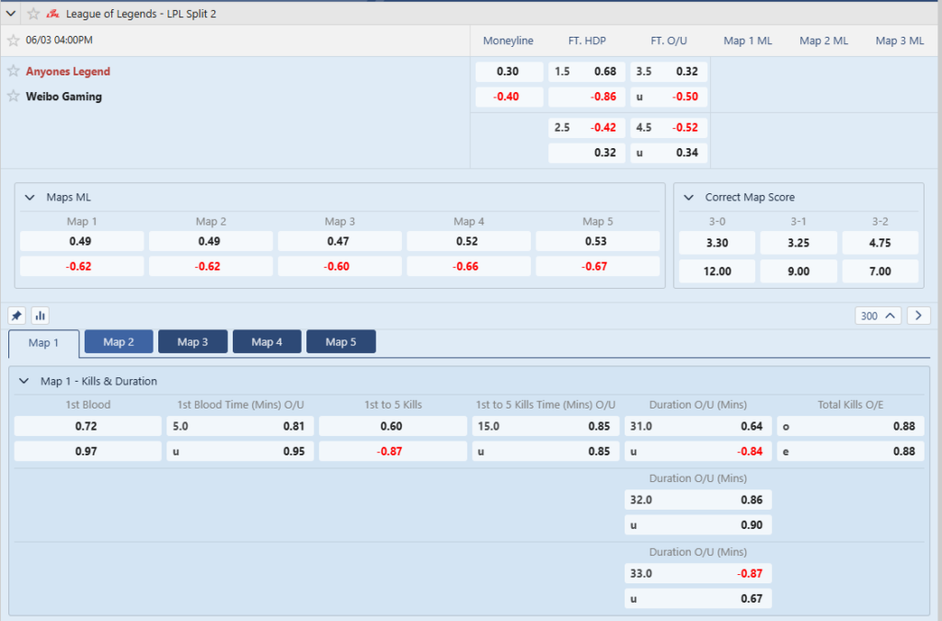Choose over 3.5 at 0.32
This screenshot has width=942, height=621.
pos(668,72)
